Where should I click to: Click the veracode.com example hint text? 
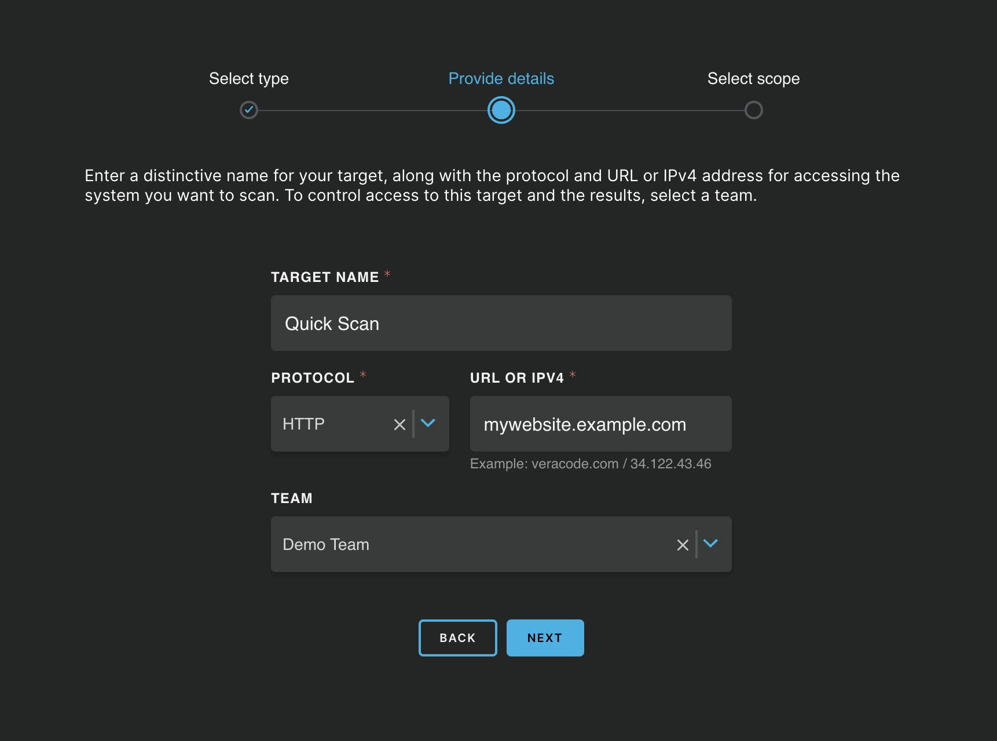coord(591,463)
